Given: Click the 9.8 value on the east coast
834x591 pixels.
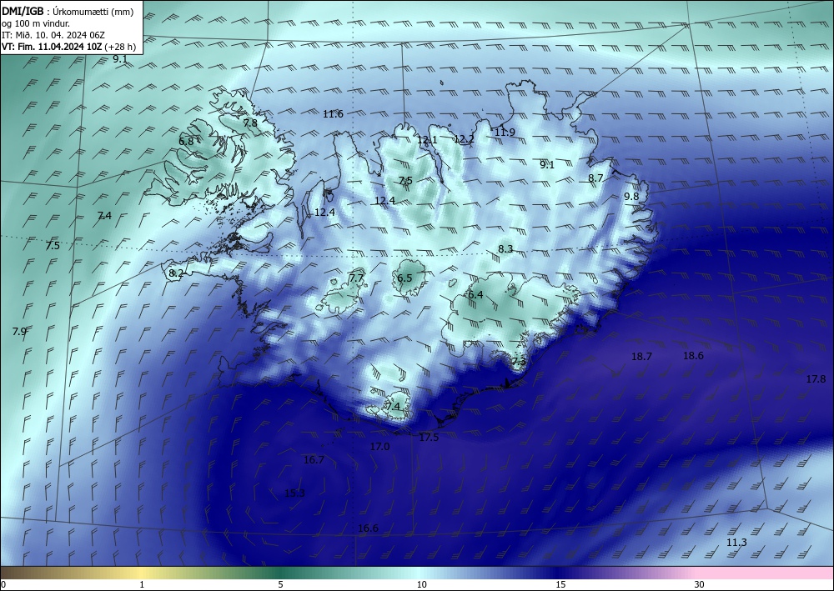Looking at the screenshot, I should click(631, 196).
